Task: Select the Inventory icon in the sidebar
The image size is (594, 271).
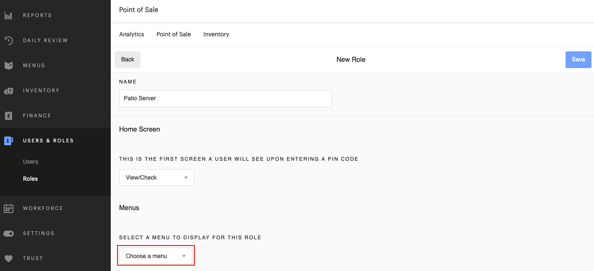Action: click(x=9, y=90)
